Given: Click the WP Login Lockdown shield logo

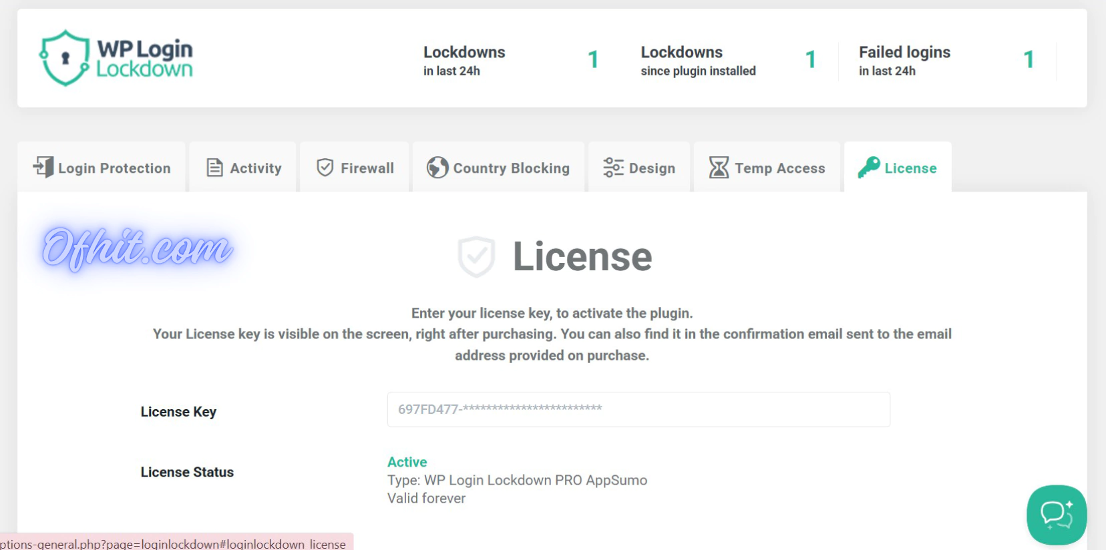Looking at the screenshot, I should pos(65,58).
